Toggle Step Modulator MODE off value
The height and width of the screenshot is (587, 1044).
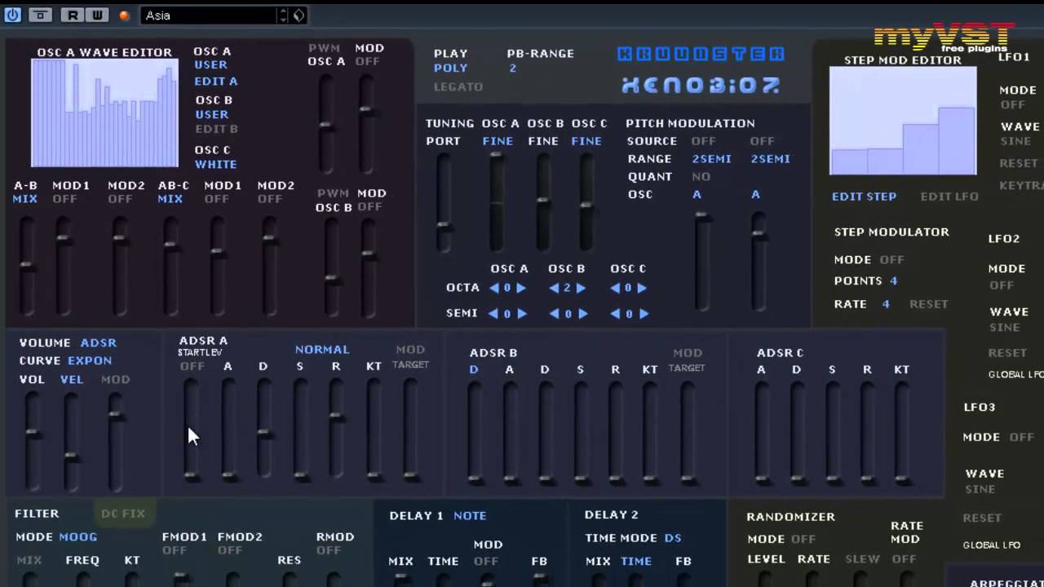click(891, 260)
